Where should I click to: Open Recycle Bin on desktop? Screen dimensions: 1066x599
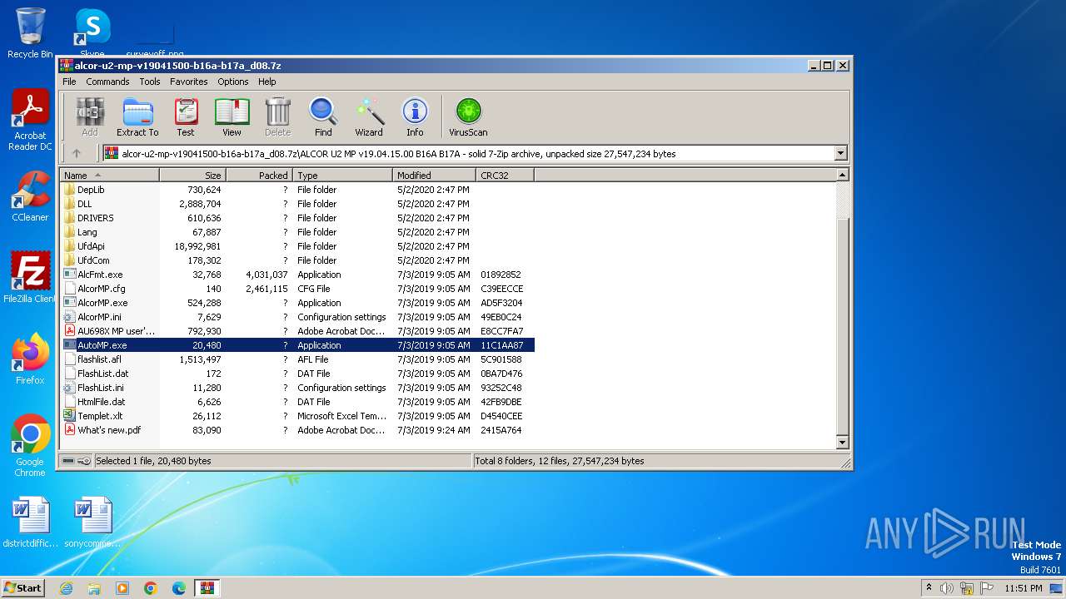pyautogui.click(x=30, y=33)
